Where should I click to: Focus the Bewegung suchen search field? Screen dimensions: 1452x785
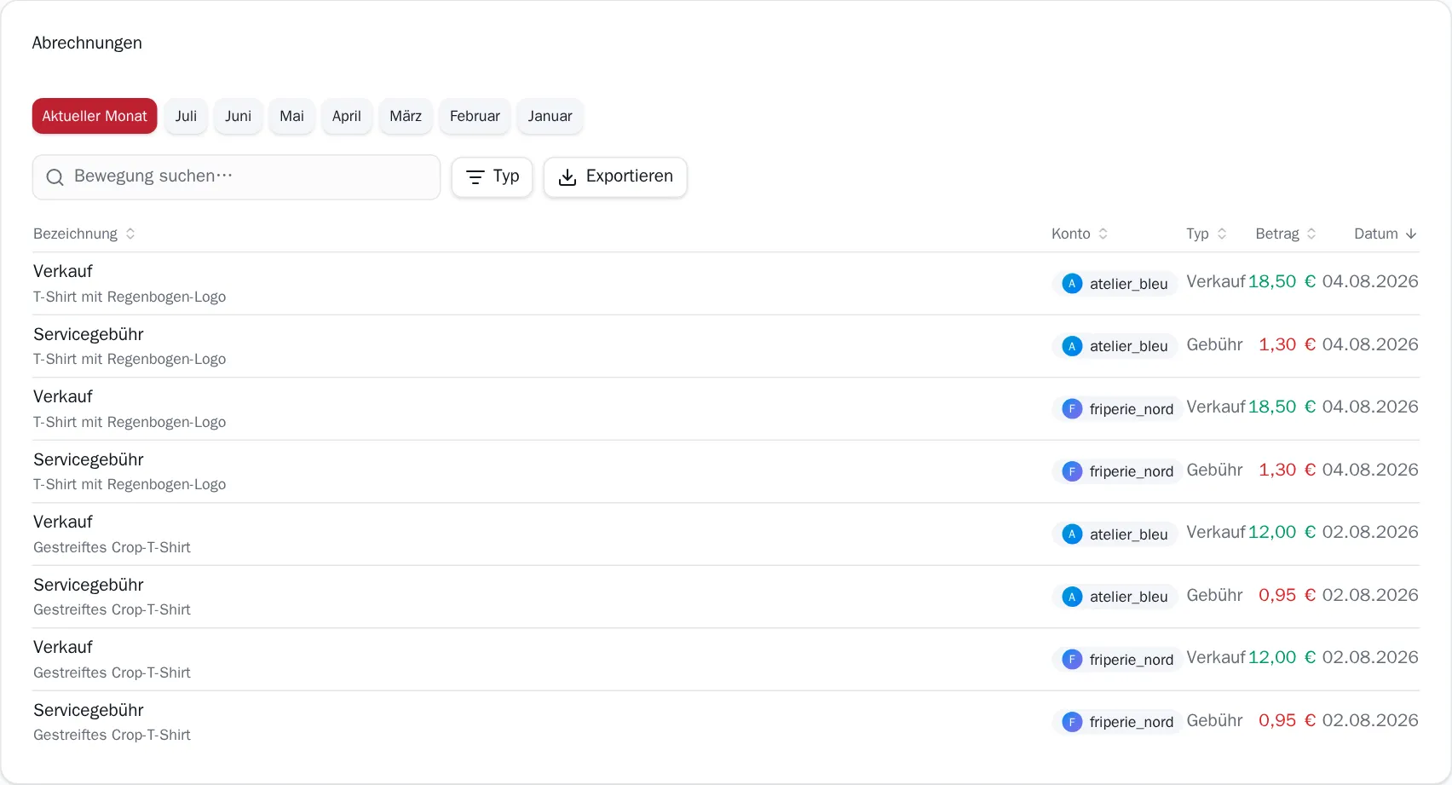pyautogui.click(x=236, y=177)
